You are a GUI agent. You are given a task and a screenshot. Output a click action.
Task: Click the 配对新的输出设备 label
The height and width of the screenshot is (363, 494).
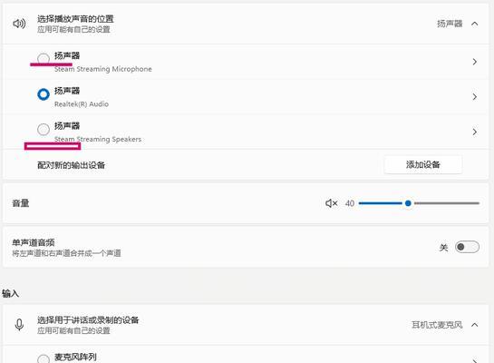tap(72, 165)
